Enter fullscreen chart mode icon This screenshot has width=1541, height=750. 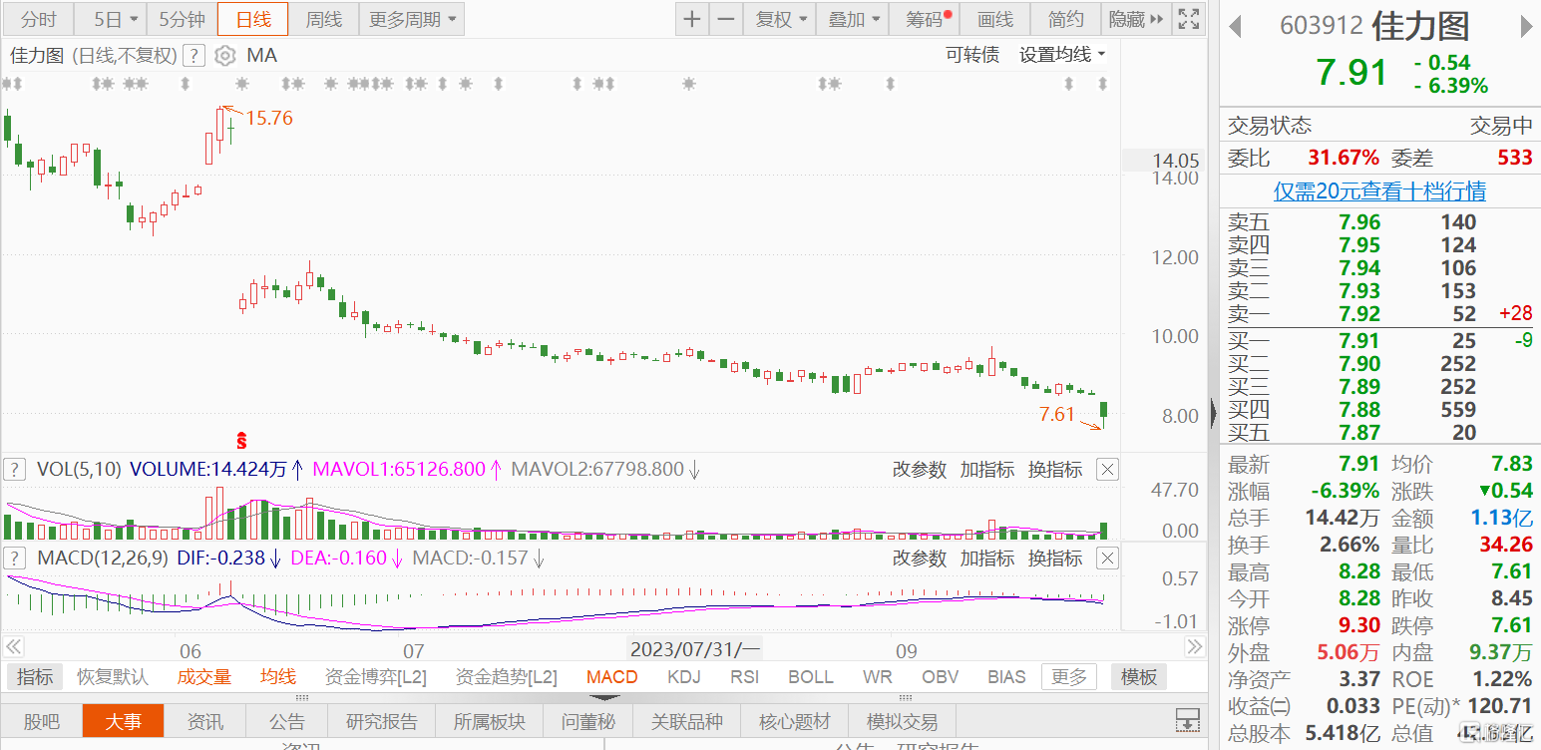1188,19
